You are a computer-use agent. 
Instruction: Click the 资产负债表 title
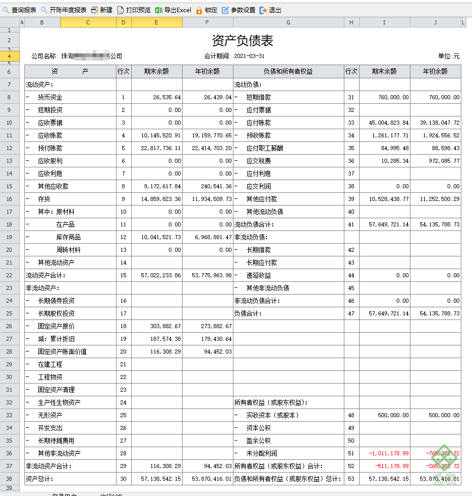243,41
